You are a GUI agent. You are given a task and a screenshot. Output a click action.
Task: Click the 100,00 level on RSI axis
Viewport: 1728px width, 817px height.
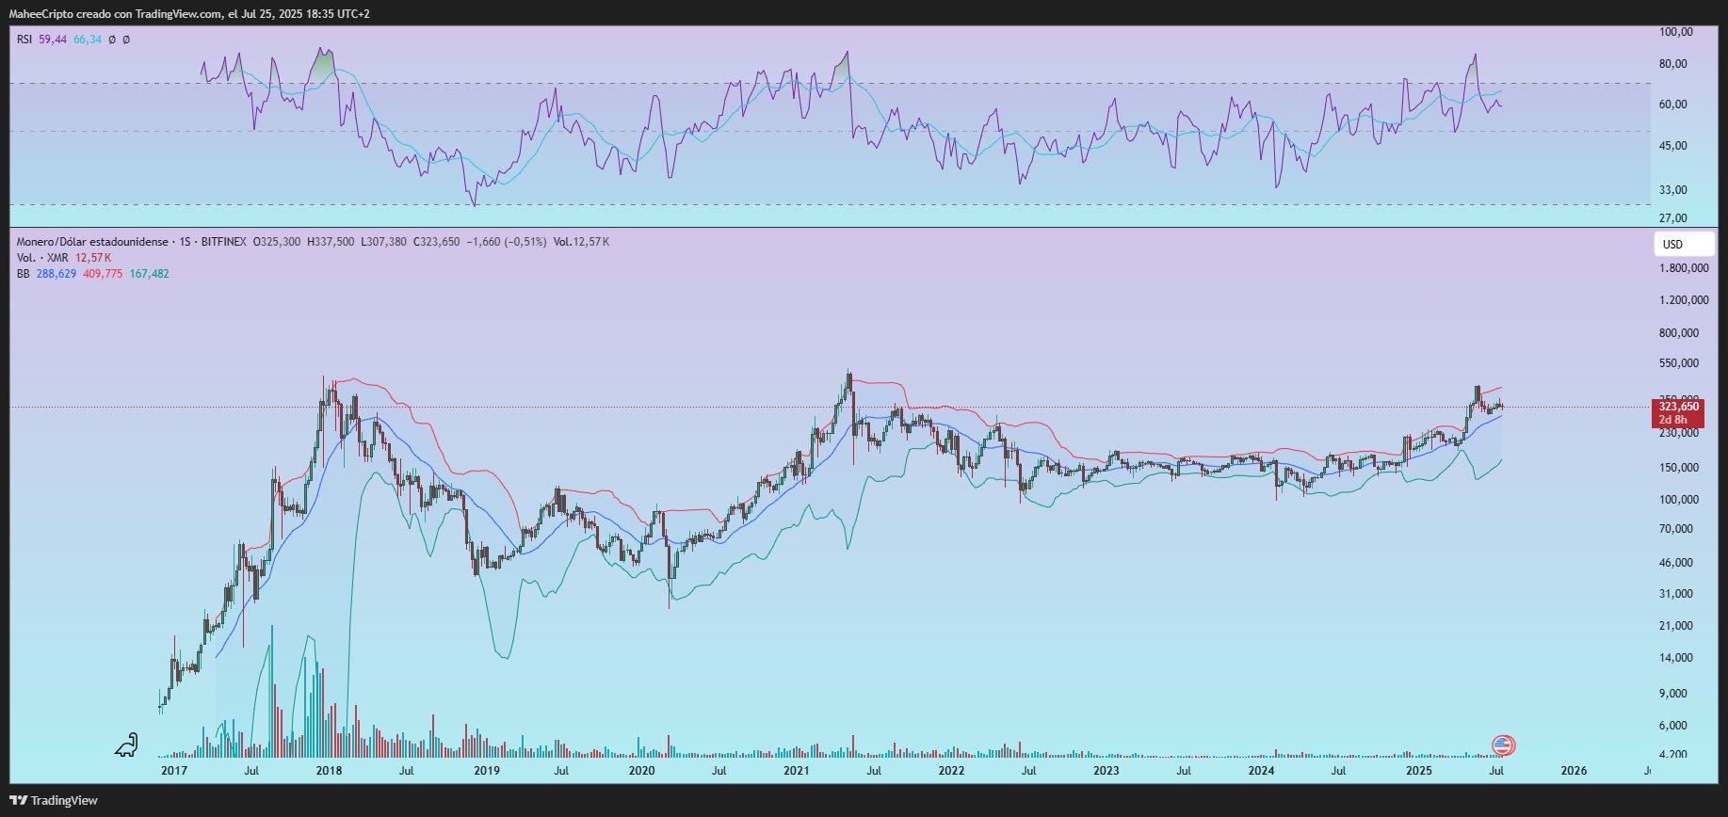[x=1676, y=32]
